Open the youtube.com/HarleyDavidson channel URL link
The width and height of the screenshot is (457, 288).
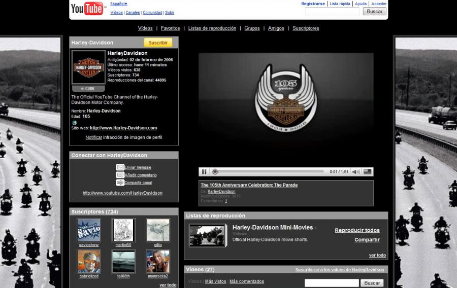coord(122,193)
